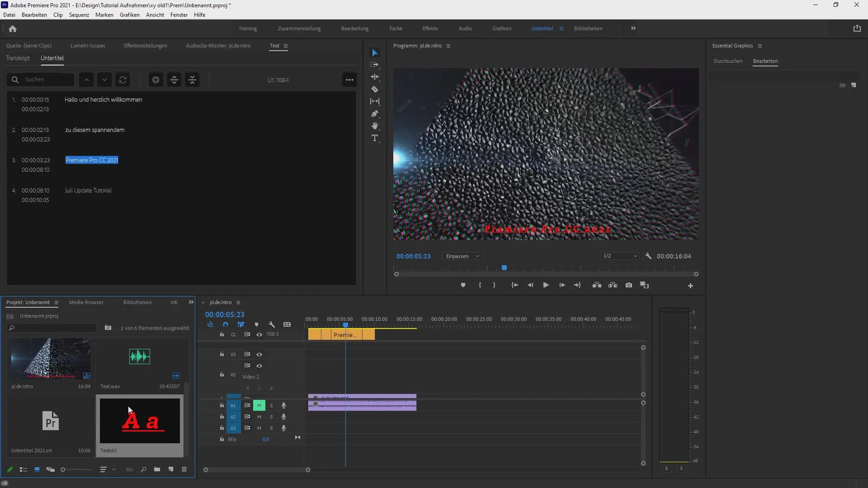Mute audio track A3
Screen dimensions: 868x488
[x=259, y=428]
